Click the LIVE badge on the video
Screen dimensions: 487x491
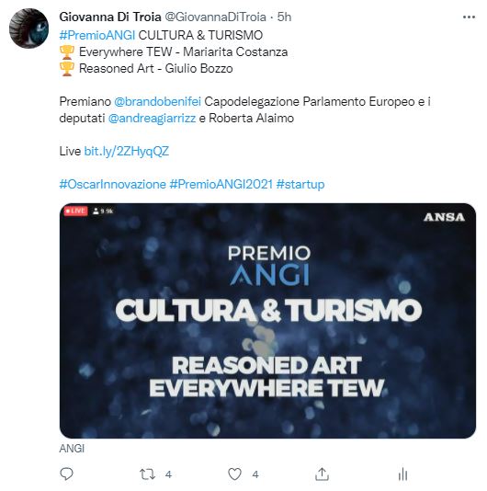pos(75,211)
